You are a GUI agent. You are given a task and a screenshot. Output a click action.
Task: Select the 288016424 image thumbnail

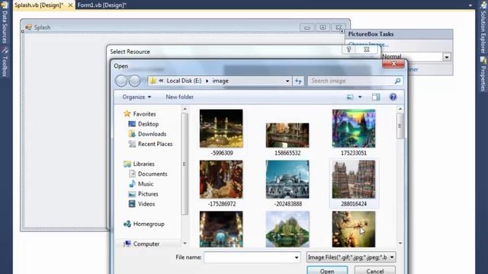354,180
